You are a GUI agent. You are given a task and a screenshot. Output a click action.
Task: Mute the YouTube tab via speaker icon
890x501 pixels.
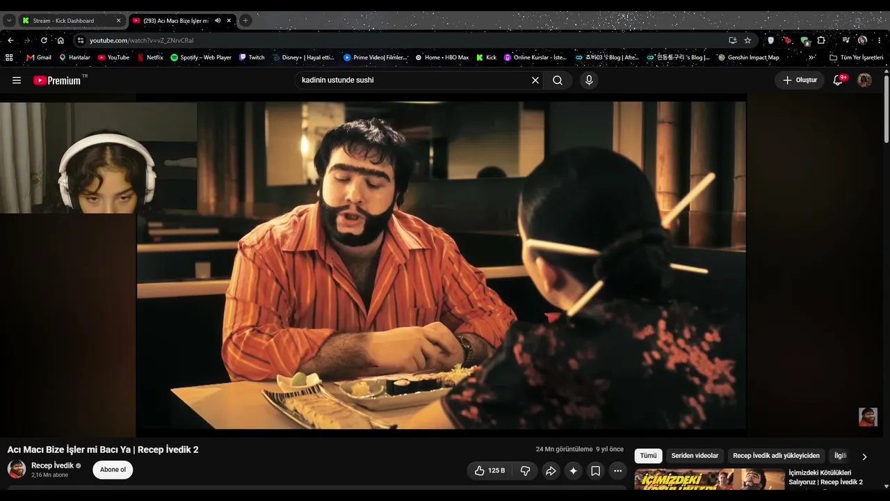click(x=218, y=21)
